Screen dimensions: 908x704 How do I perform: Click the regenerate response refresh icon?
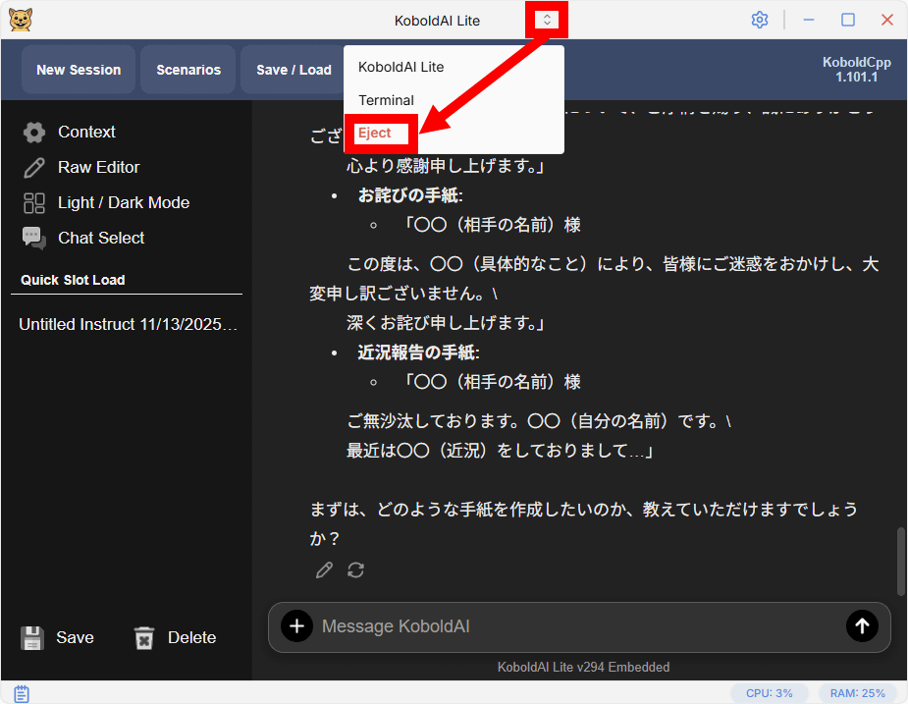point(356,570)
